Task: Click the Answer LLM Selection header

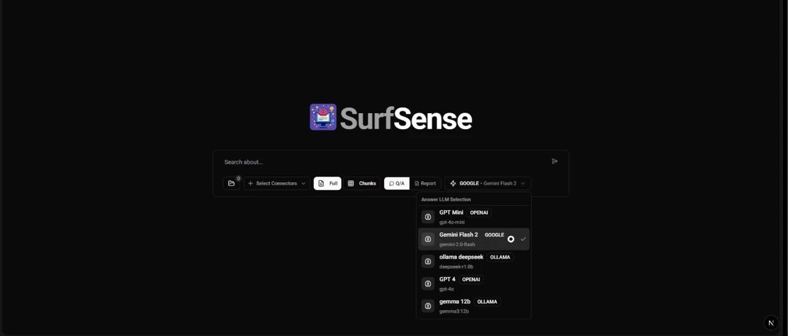Action: [446, 199]
